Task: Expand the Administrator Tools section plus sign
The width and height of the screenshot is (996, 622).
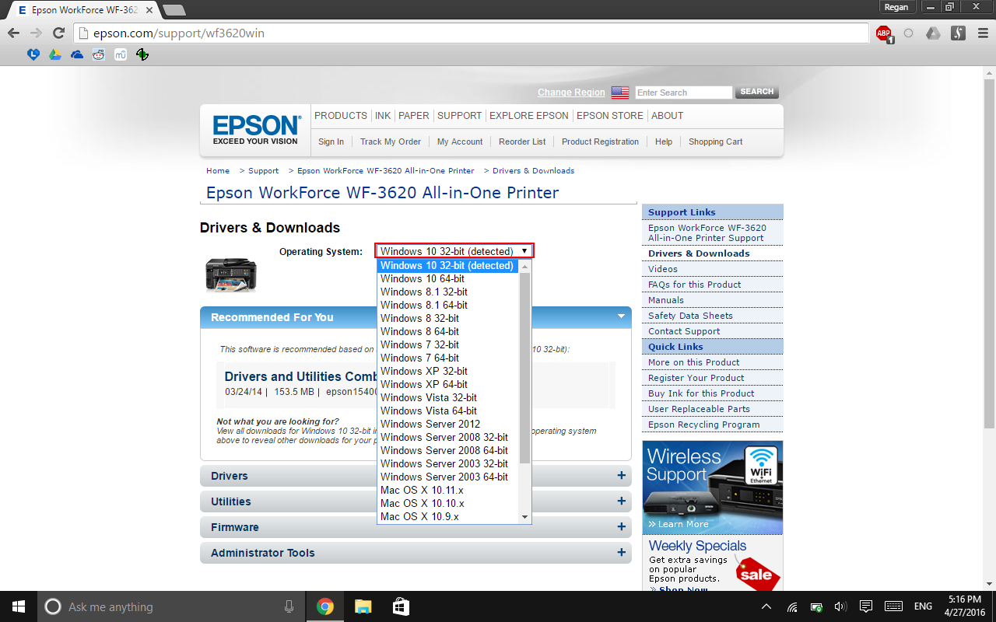Action: [621, 553]
